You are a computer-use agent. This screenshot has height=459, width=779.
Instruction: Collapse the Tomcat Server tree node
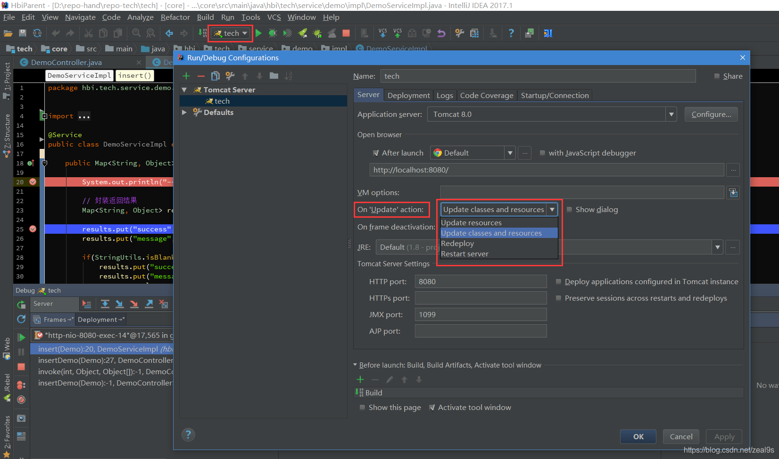click(184, 90)
